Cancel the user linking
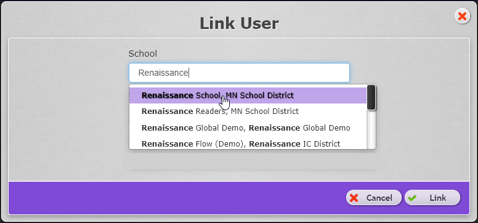 [x=374, y=198]
